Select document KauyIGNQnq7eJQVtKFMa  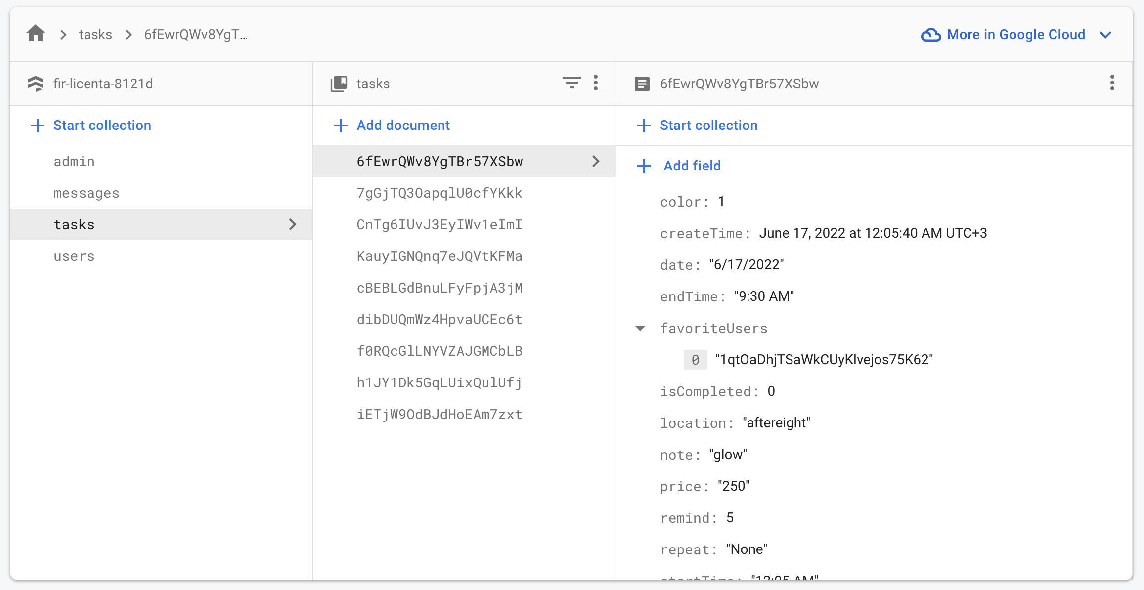(440, 256)
